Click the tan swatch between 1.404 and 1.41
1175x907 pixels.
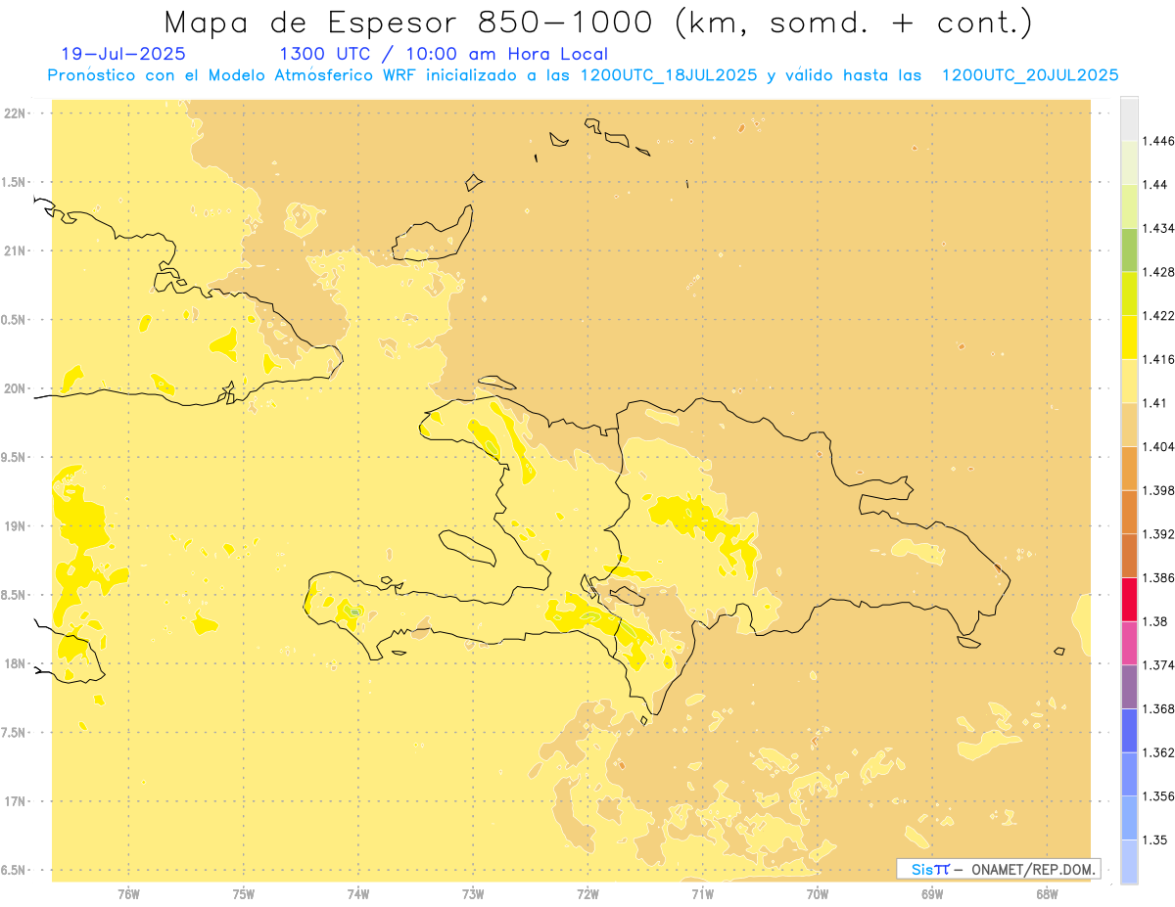tap(1129, 425)
